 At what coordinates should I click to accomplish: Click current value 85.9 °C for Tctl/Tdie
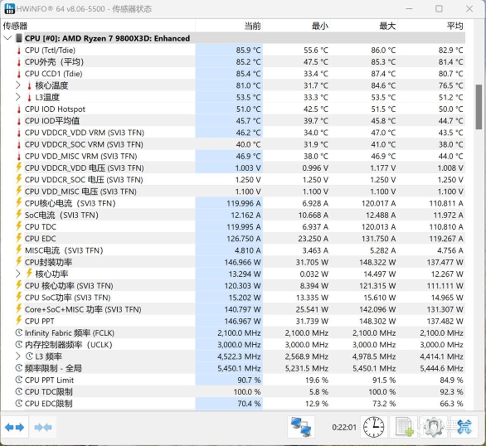click(248, 50)
